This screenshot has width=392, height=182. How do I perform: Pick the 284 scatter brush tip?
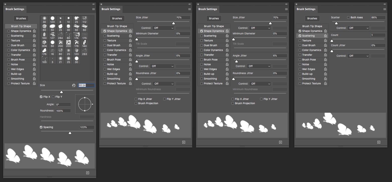tap(60, 36)
